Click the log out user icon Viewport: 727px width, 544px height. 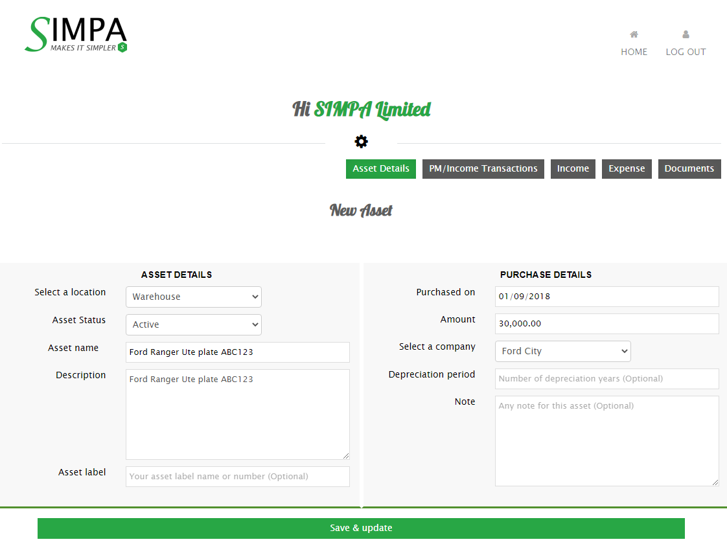(x=686, y=34)
